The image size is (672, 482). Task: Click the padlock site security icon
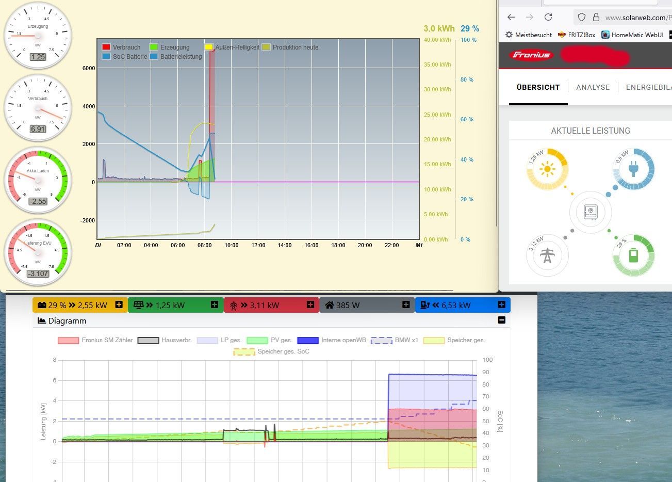(596, 17)
